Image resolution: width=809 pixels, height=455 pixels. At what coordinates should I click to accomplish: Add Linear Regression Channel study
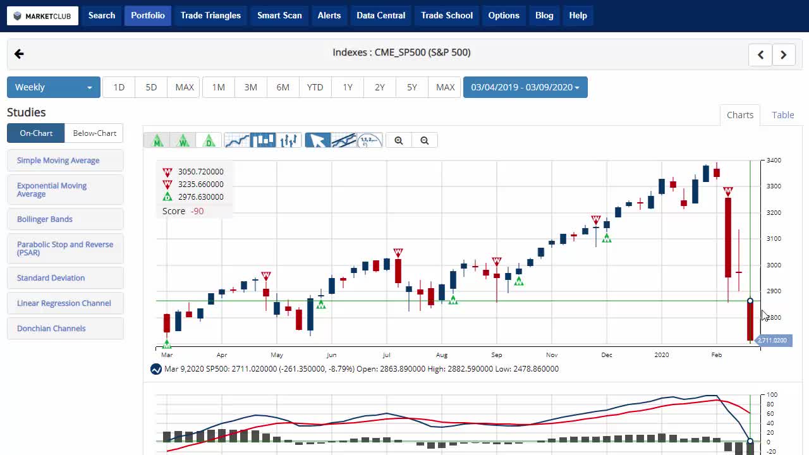coord(65,303)
